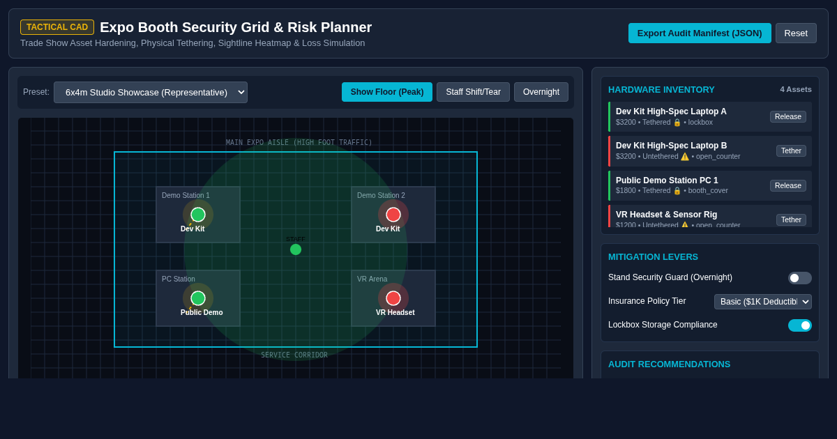Click the PC Station zone label
Viewport: 837px width, 439px height.
coord(179,279)
